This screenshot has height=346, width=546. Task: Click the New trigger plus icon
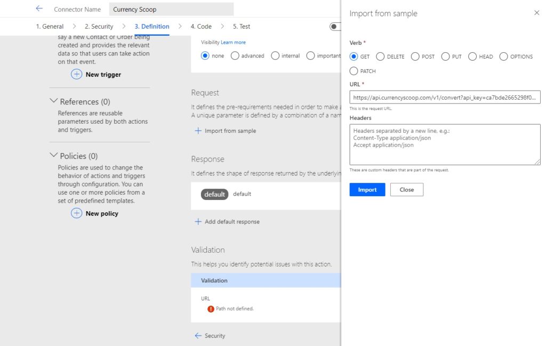(x=77, y=74)
